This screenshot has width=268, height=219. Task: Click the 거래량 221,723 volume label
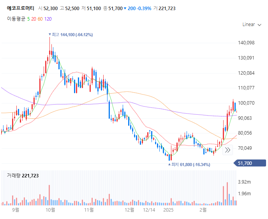tap(23, 176)
